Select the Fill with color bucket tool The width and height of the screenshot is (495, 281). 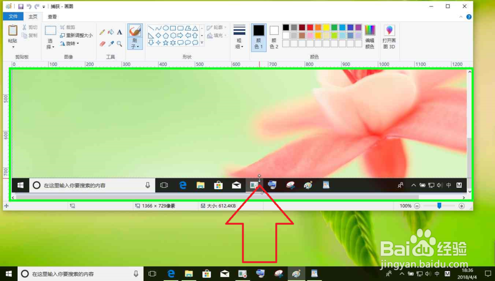pyautogui.click(x=111, y=32)
